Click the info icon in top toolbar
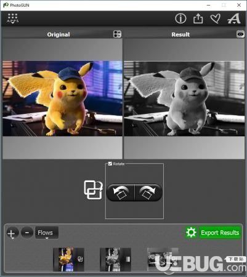 [180, 18]
